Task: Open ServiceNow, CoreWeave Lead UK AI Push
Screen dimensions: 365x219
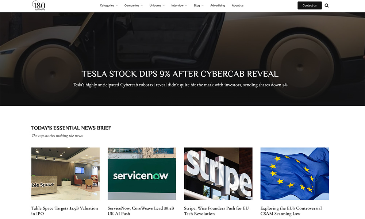Action: [141, 211]
